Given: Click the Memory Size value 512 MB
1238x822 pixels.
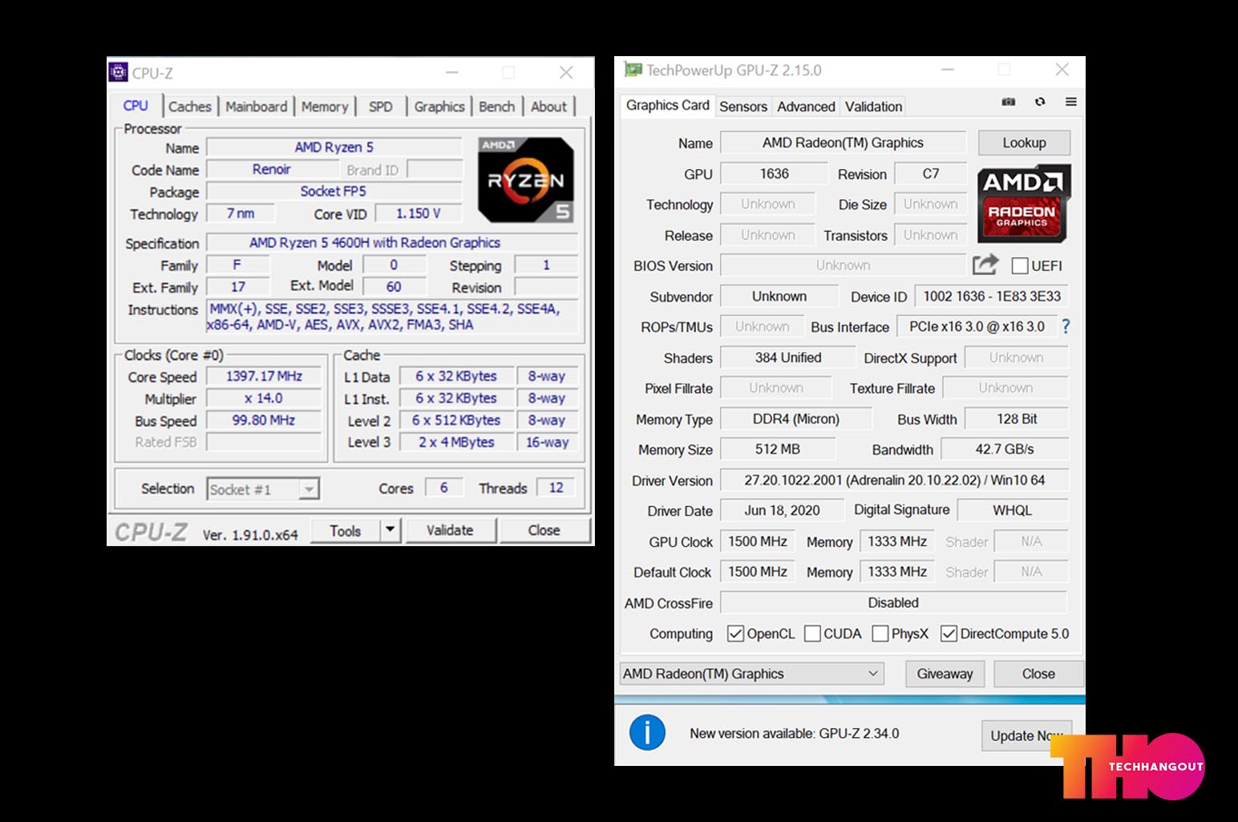Looking at the screenshot, I should click(x=778, y=449).
